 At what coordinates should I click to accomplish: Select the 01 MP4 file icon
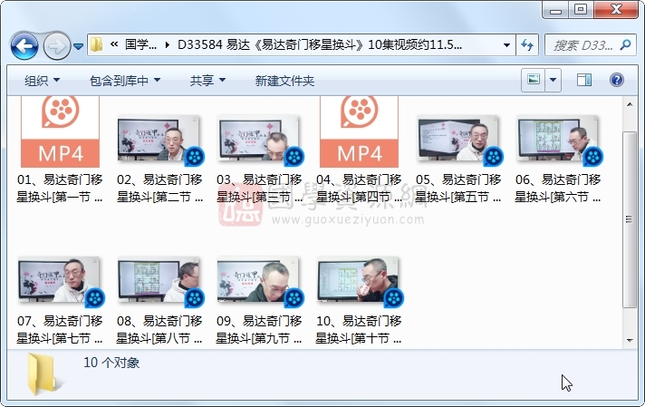[x=60, y=132]
